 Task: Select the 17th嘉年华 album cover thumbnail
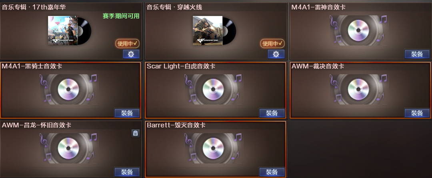click(x=63, y=30)
